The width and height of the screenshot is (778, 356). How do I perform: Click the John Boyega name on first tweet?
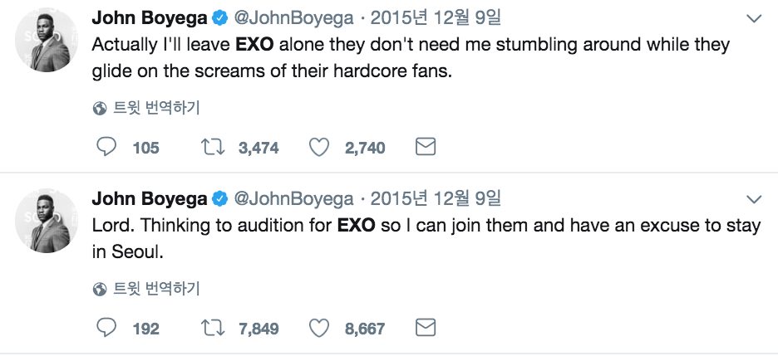[148, 17]
